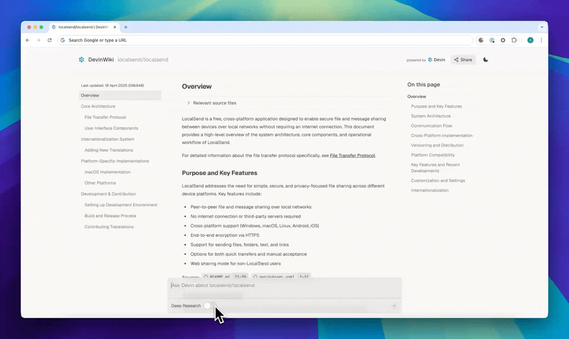Open a new tab with plus icon
The height and width of the screenshot is (339, 569).
[x=126, y=27]
